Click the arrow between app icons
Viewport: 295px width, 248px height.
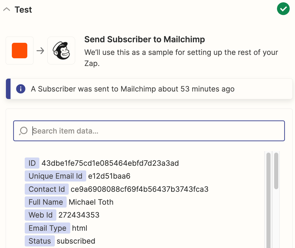tap(40, 51)
